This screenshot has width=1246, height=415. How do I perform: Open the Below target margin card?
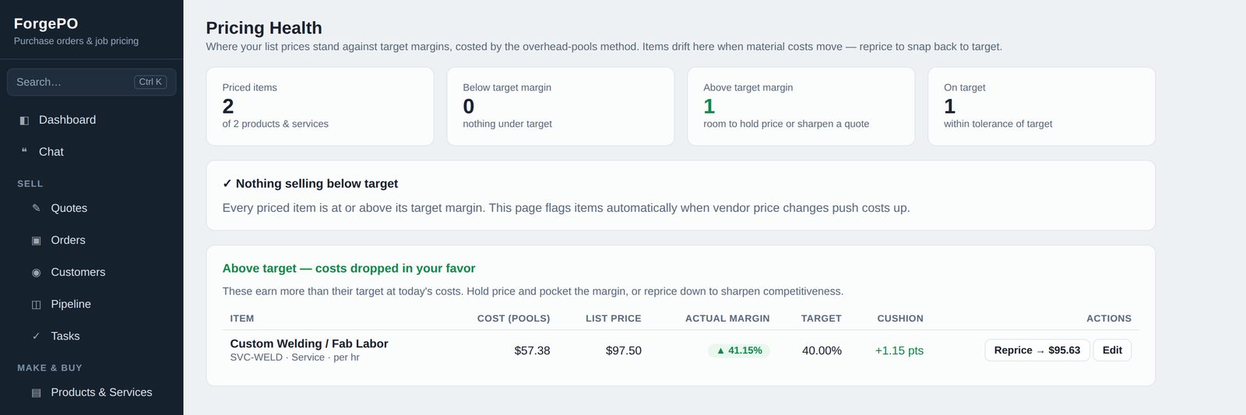click(x=561, y=106)
